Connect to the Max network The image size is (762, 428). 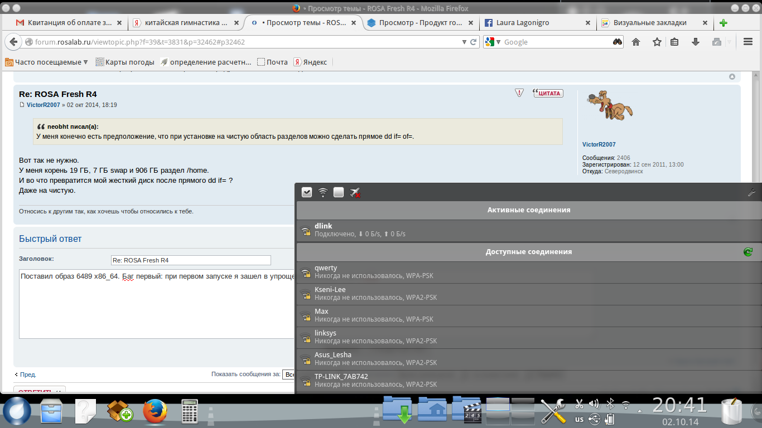tap(529, 315)
